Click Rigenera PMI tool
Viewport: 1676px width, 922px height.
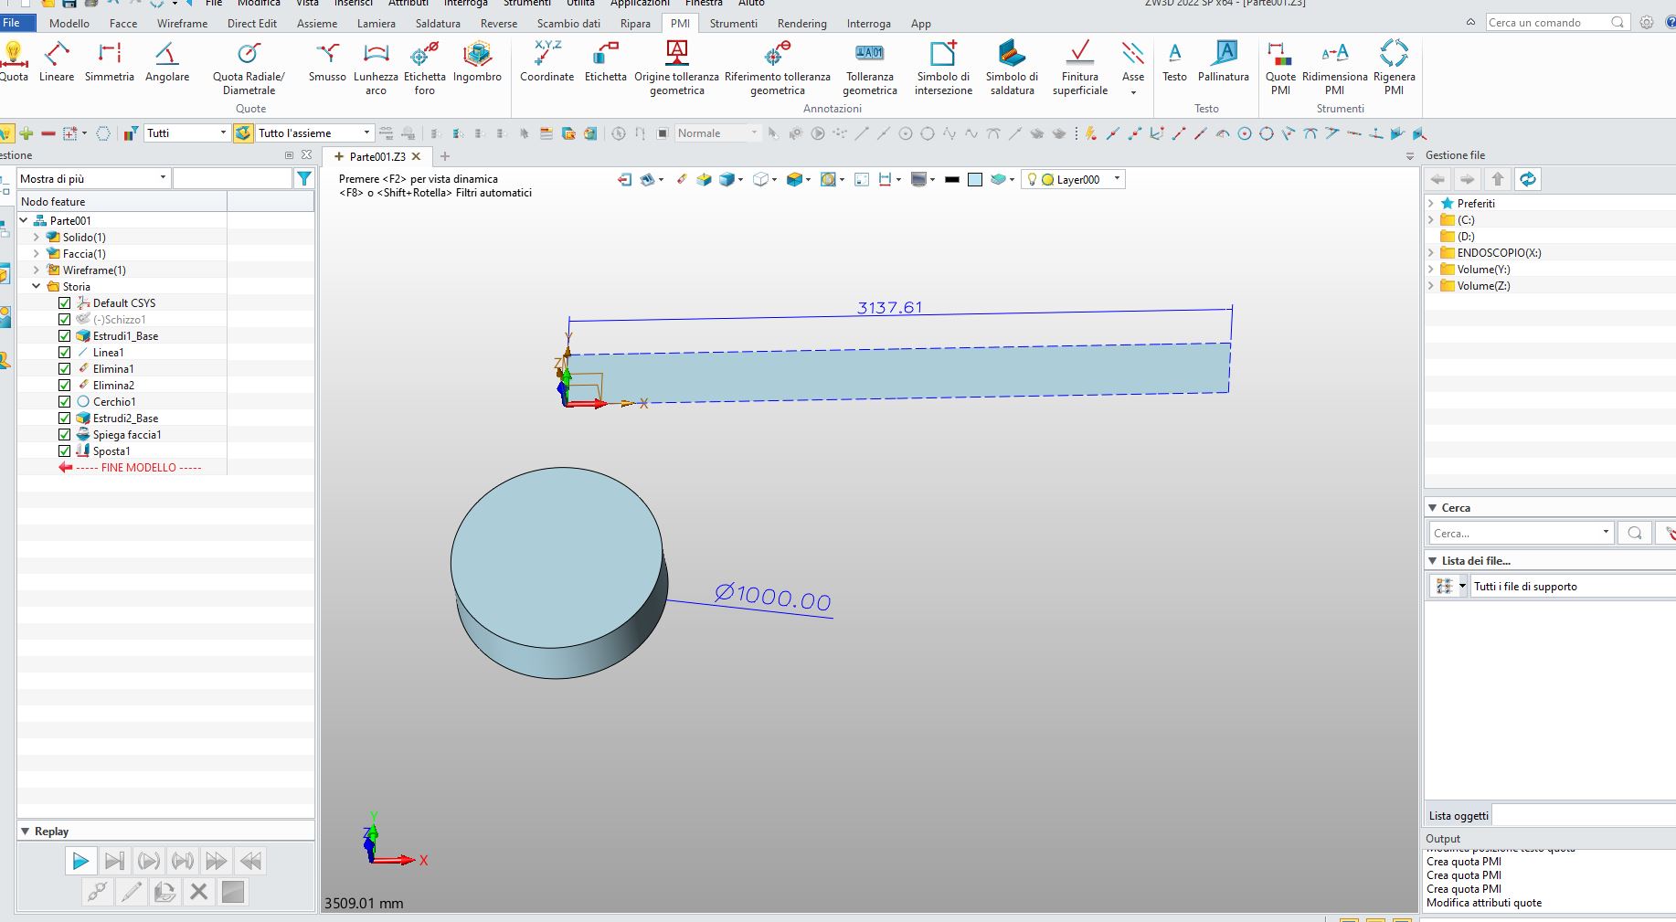pyautogui.click(x=1394, y=68)
